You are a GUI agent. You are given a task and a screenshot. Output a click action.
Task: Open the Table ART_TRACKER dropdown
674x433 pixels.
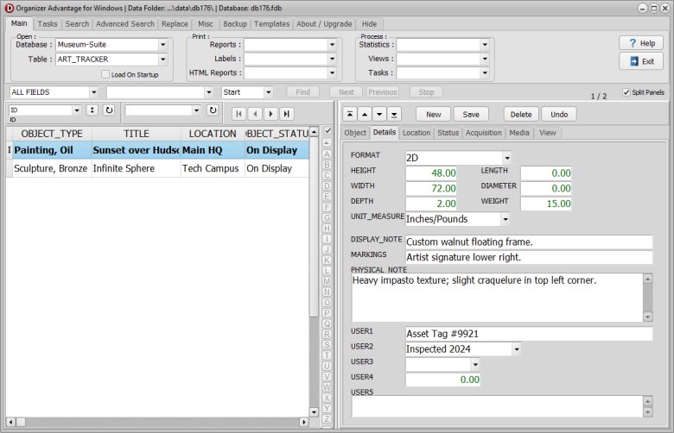coord(162,60)
